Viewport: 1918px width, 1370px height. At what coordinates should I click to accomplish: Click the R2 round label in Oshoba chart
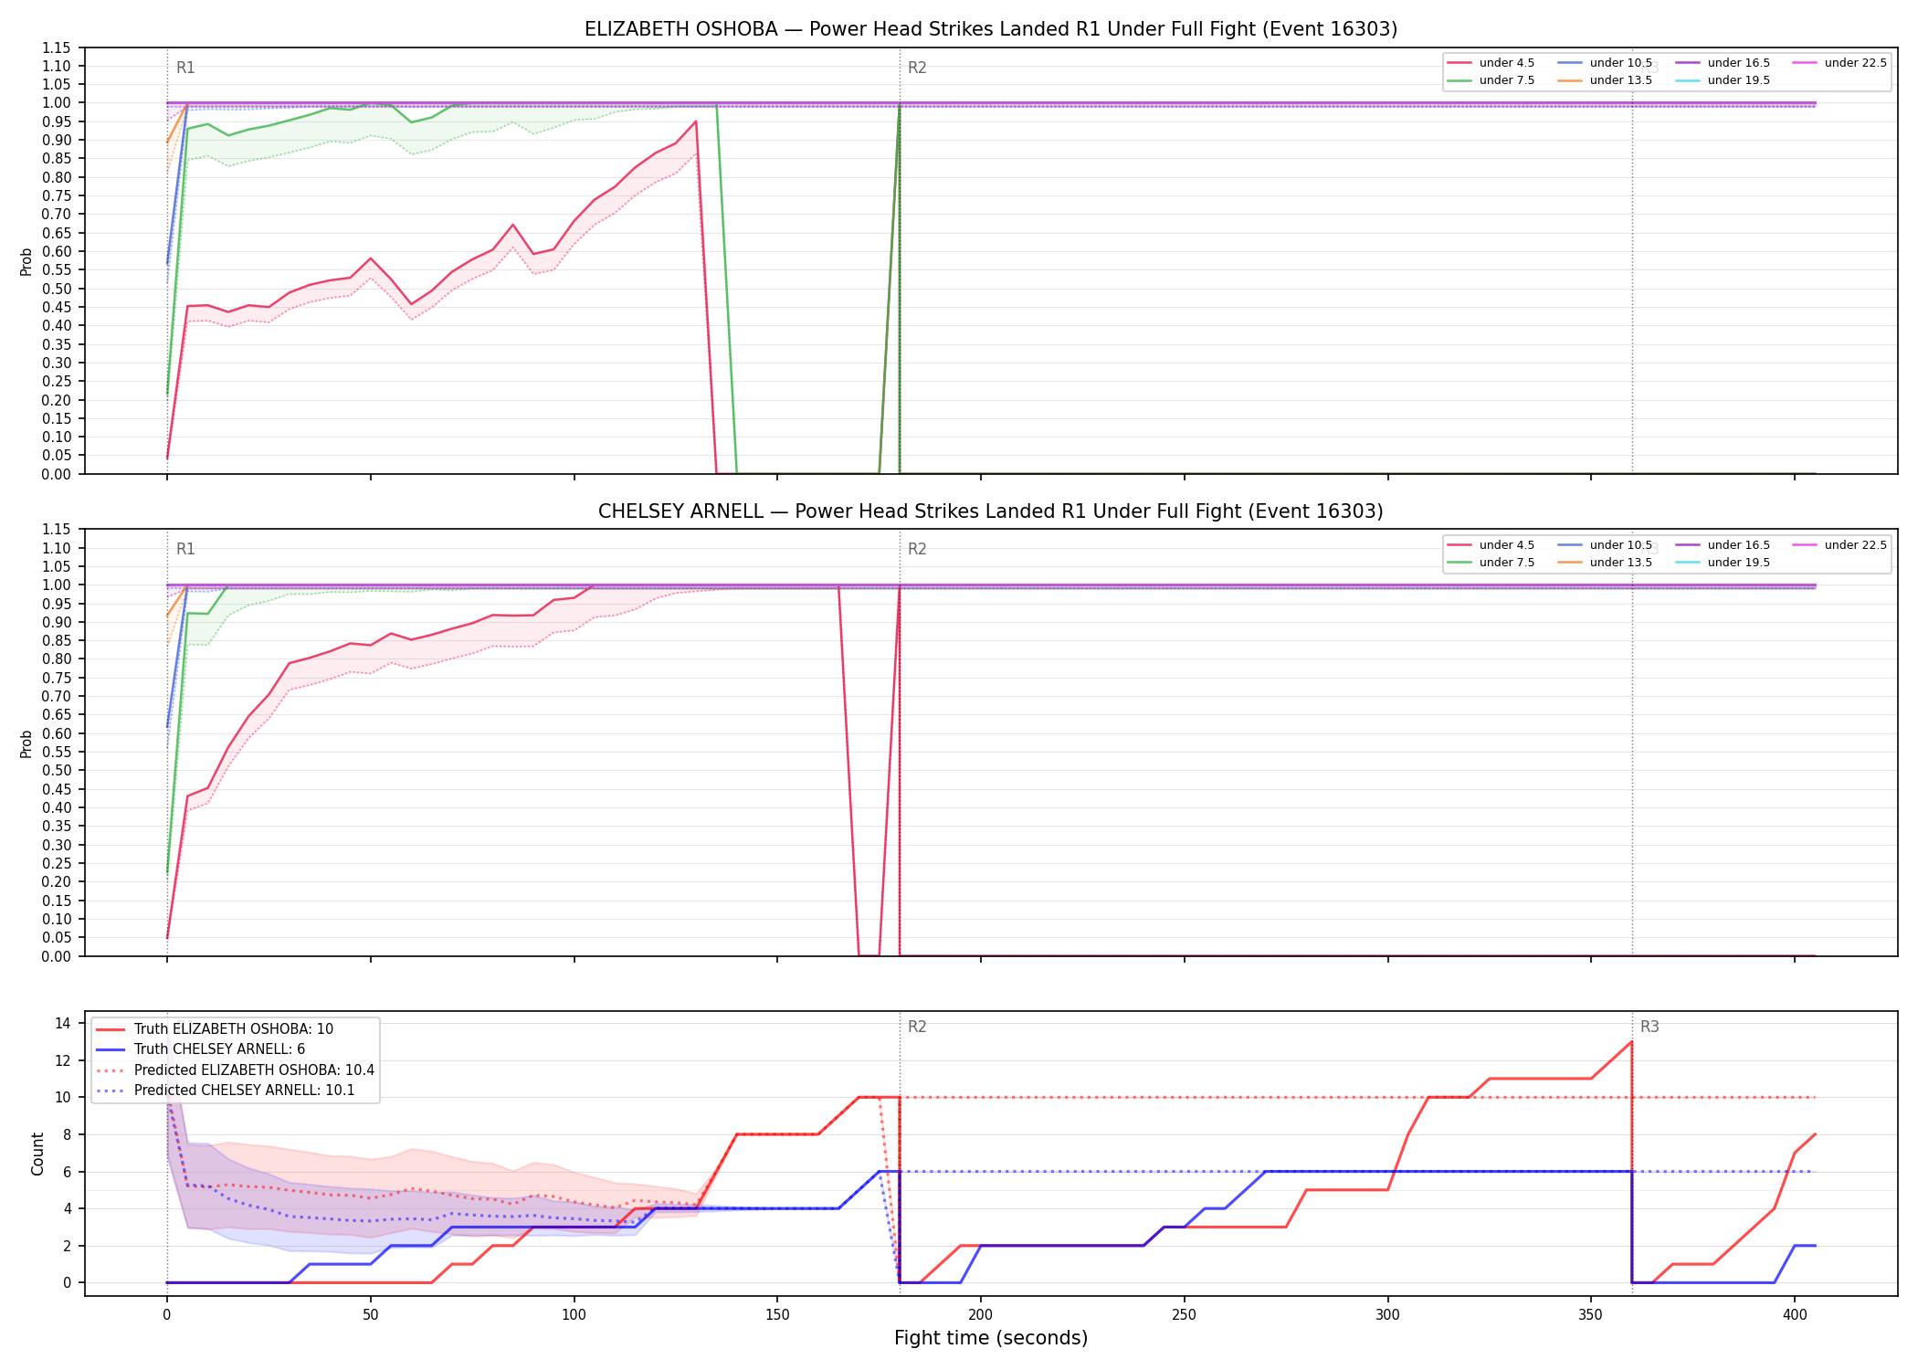pyautogui.click(x=917, y=68)
